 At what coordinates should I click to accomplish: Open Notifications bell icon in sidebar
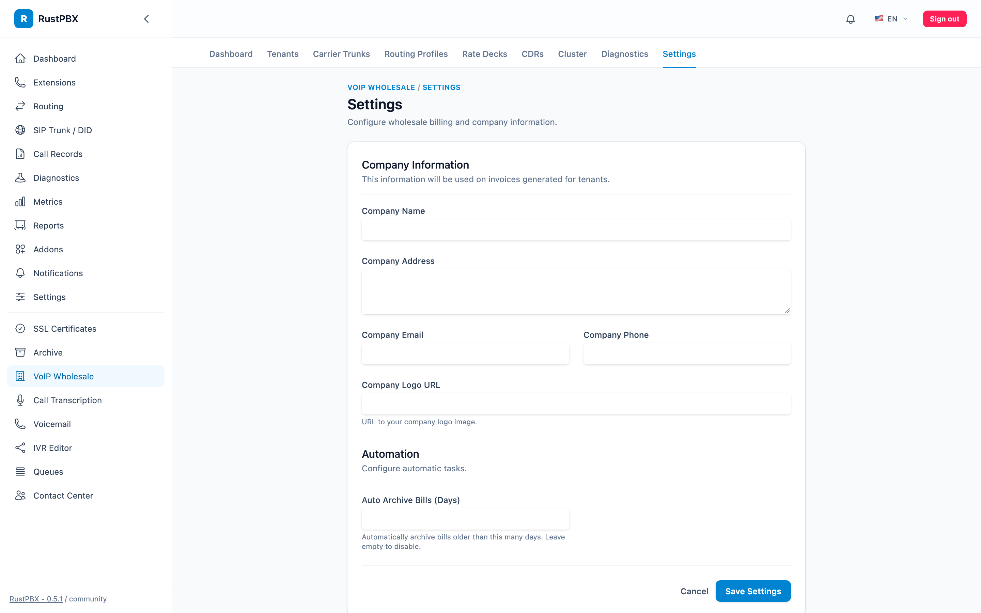20,273
